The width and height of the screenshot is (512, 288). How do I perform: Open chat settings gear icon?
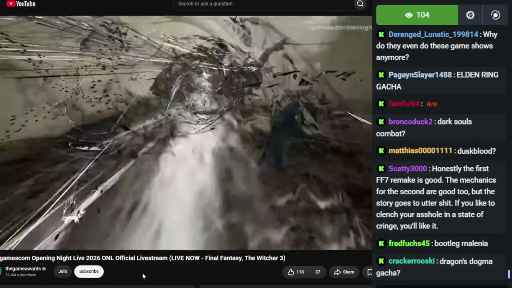click(470, 15)
